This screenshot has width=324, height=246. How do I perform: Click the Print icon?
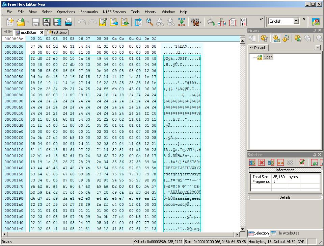coord(68,22)
